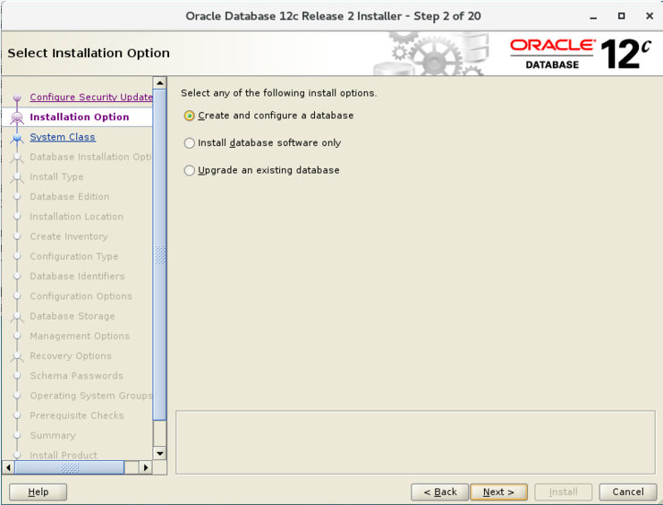Select the Installation Option step in sidebar

coord(80,116)
